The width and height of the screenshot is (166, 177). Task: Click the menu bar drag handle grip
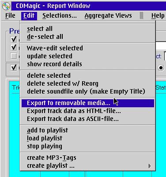pos(141,15)
